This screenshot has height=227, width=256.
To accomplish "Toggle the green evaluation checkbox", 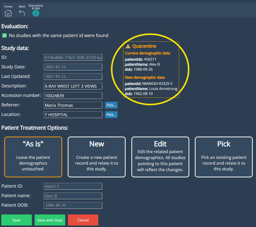I will 4,36.
